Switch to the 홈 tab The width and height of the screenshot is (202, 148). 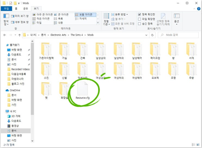pyautogui.click(x=16, y=8)
